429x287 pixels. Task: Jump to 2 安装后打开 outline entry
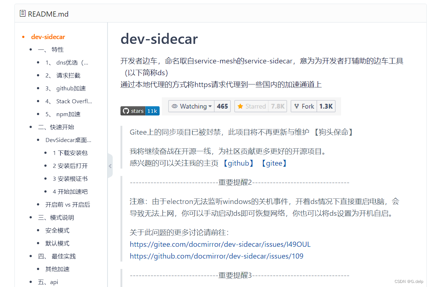click(70, 166)
